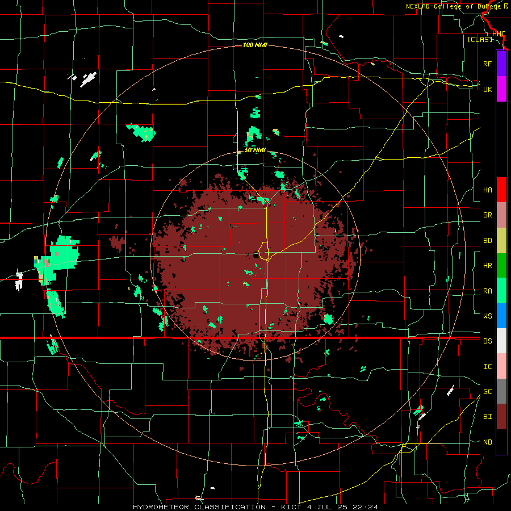
Task: Click the 22:24 timestamp
Action: pyautogui.click(x=365, y=507)
